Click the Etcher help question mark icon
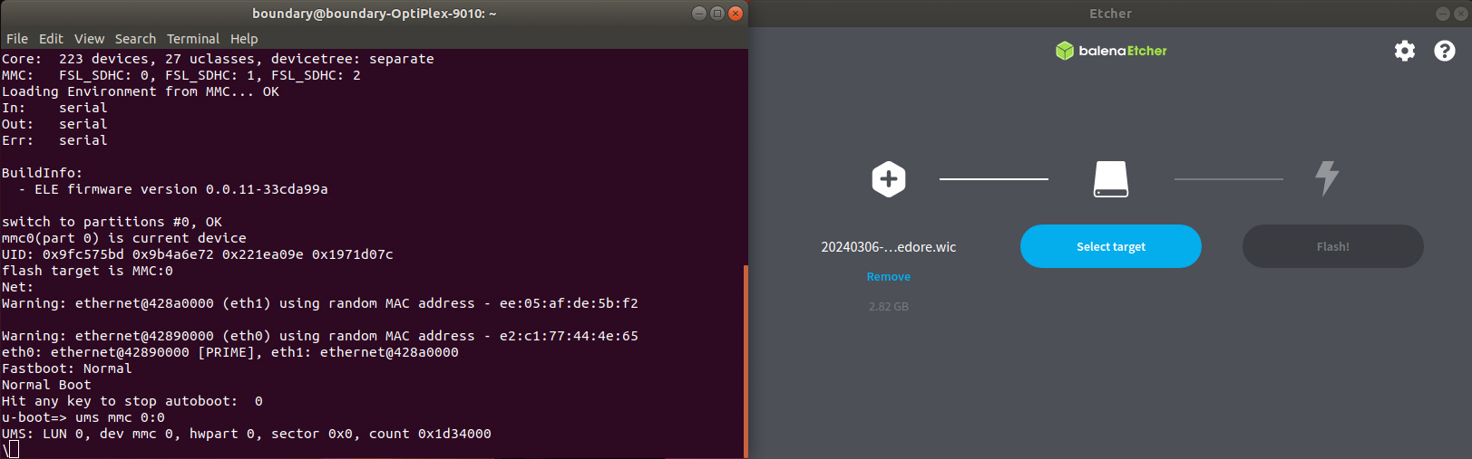Viewport: 1472px width, 459px height. [1444, 51]
